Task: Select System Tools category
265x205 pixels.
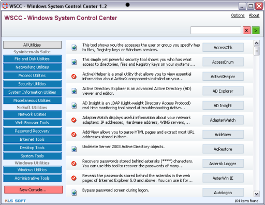Action: click(32, 156)
